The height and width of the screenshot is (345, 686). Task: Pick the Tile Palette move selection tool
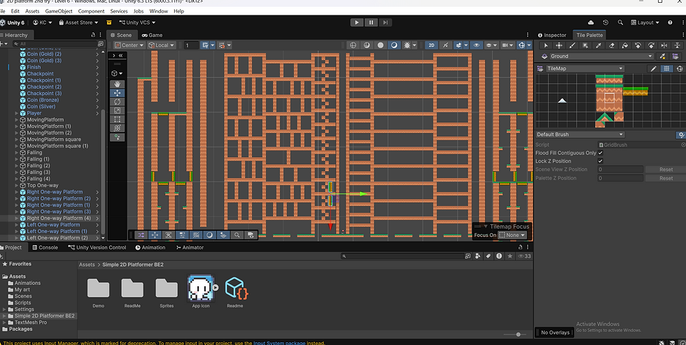(x=559, y=45)
